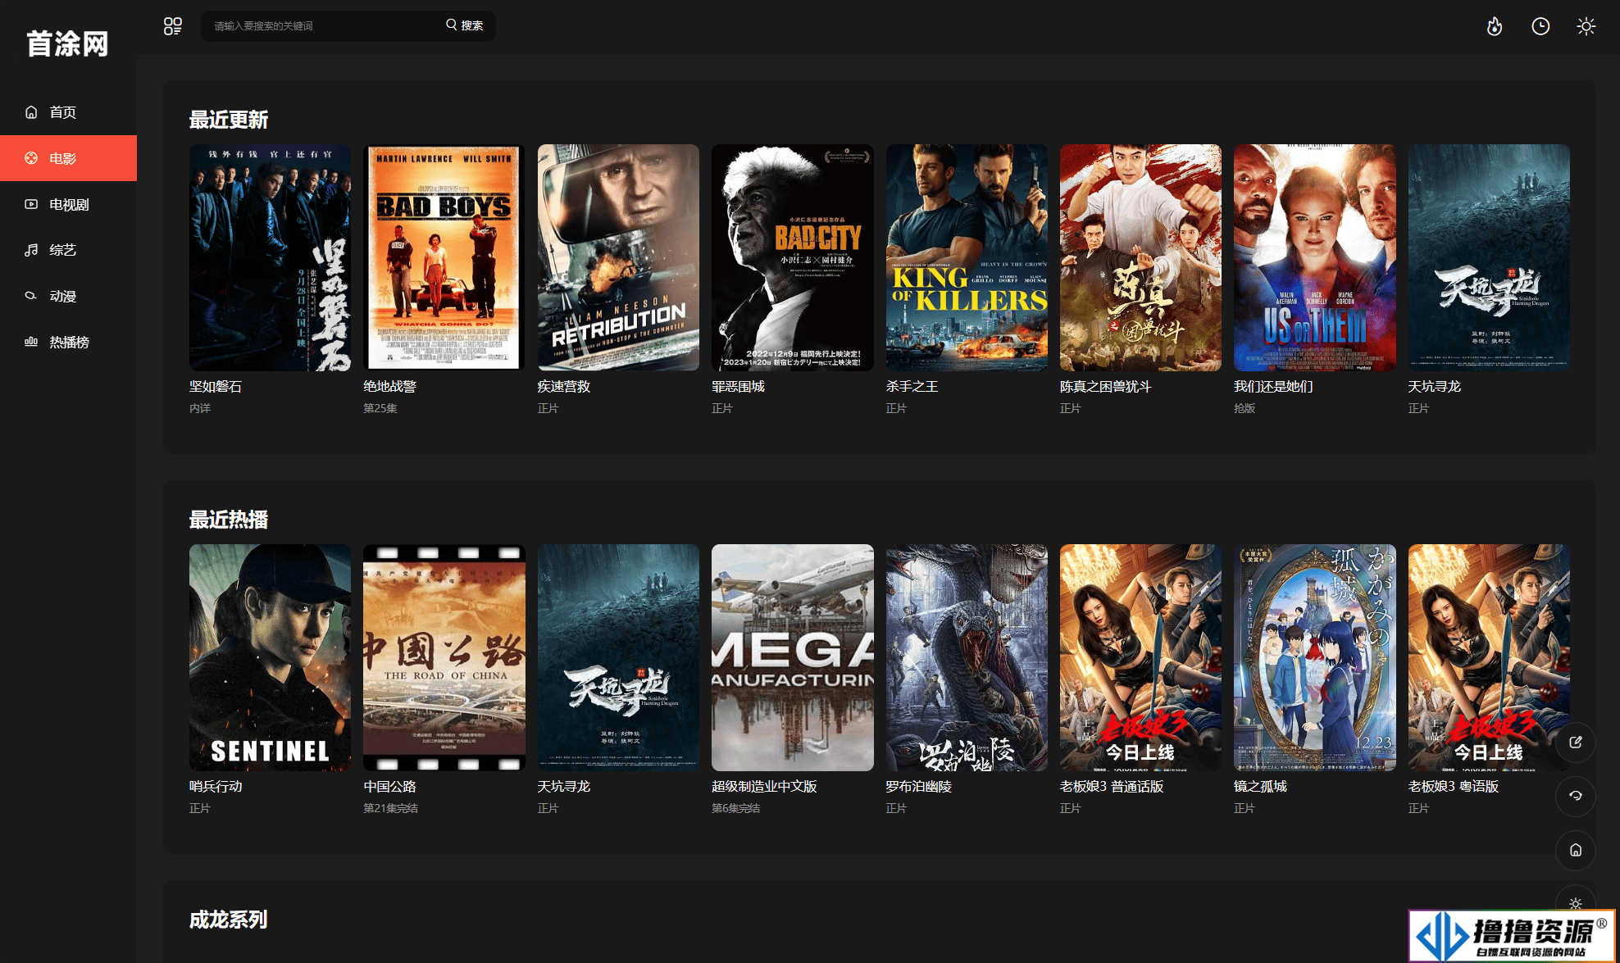Click the 超级制造业中文版 title link
This screenshot has height=963, width=1620.
[764, 787]
